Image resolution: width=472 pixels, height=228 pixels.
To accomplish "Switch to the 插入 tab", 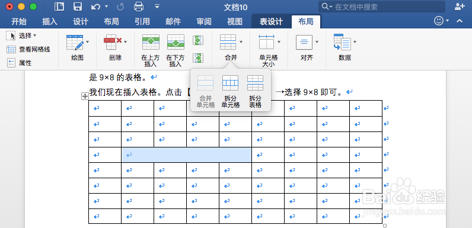I will point(50,21).
